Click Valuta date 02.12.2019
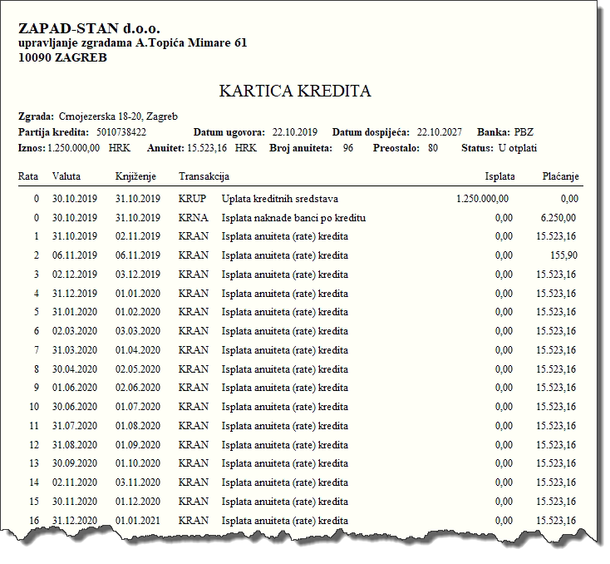This screenshot has height=564, width=610. pos(75,275)
